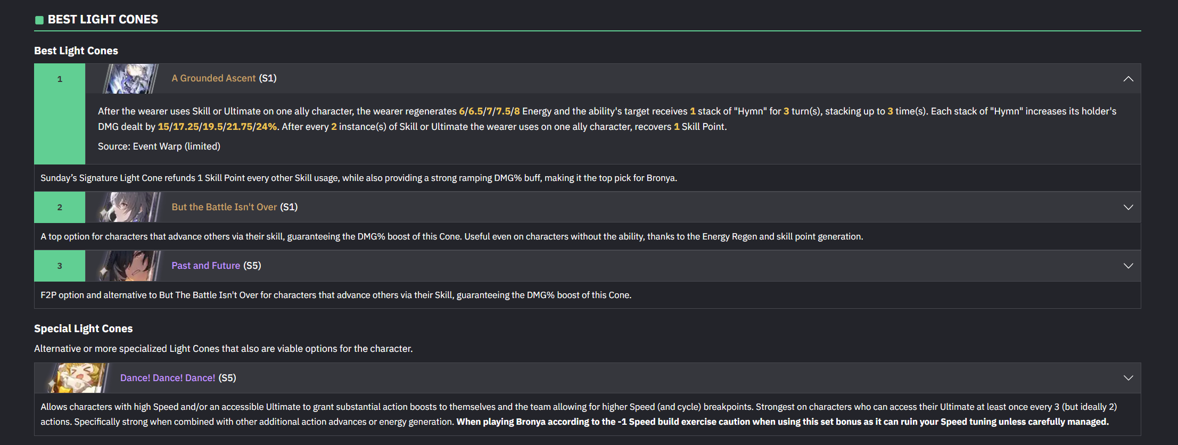Viewport: 1178px width, 445px height.
Task: Click the green rank 3 badge
Action: (x=60, y=266)
